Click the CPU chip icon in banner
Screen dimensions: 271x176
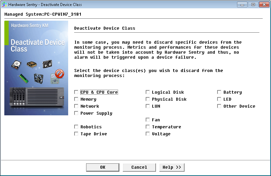coord(32,64)
